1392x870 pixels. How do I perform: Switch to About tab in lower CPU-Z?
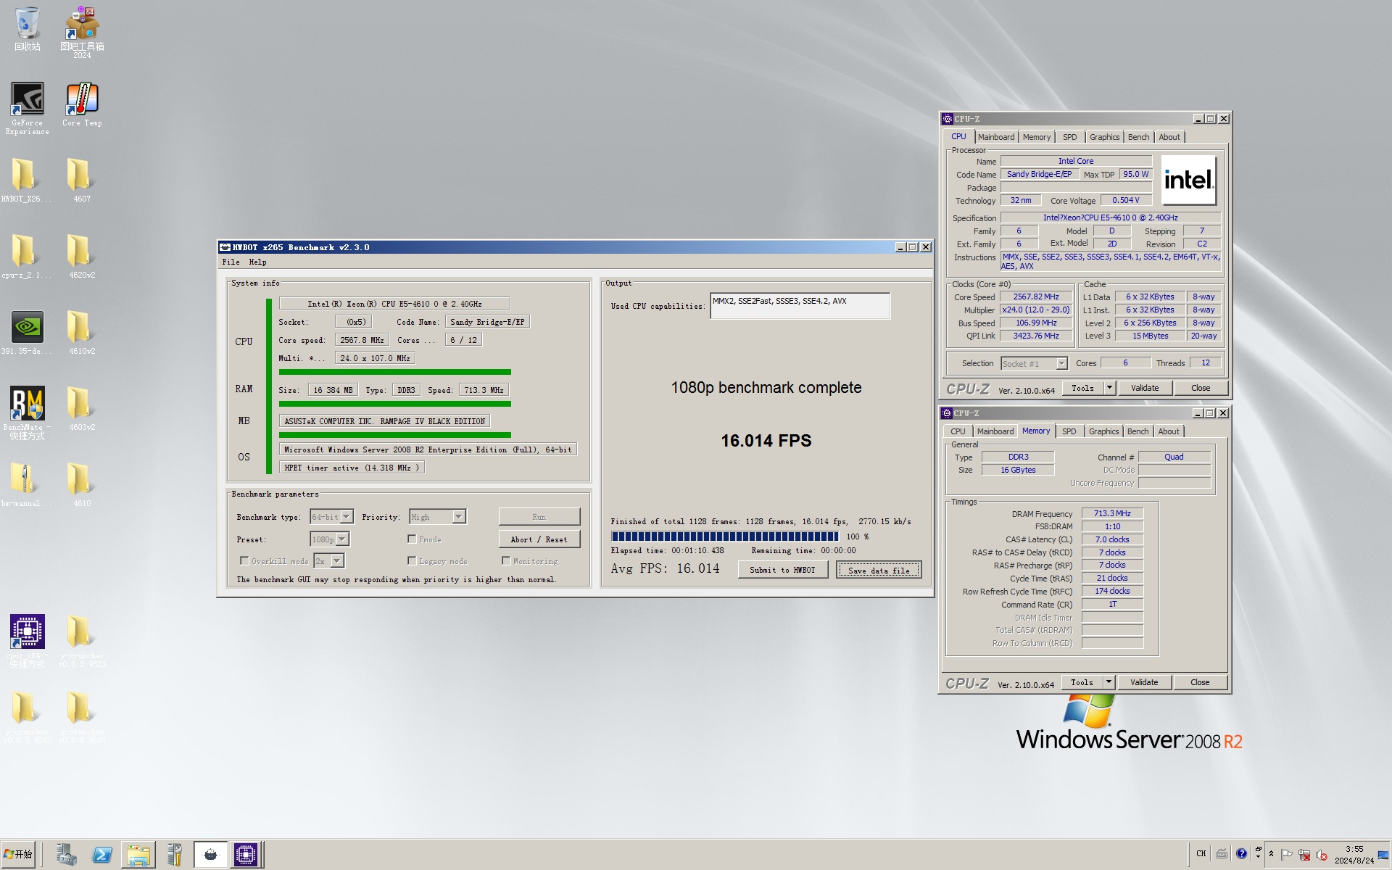[1168, 431]
